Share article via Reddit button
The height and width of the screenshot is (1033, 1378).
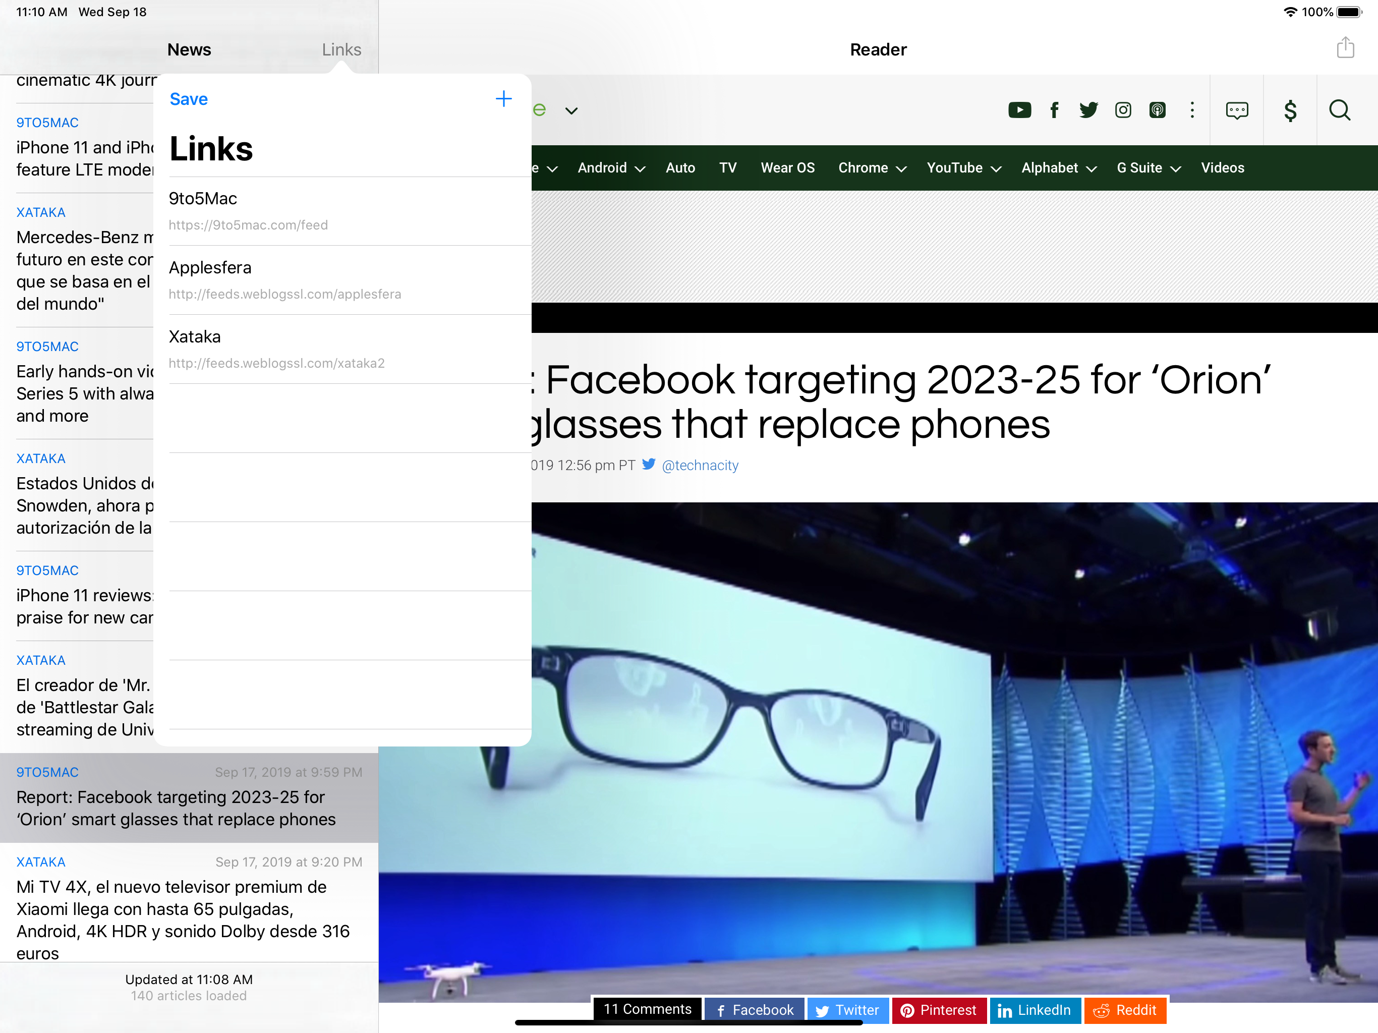click(1125, 1010)
